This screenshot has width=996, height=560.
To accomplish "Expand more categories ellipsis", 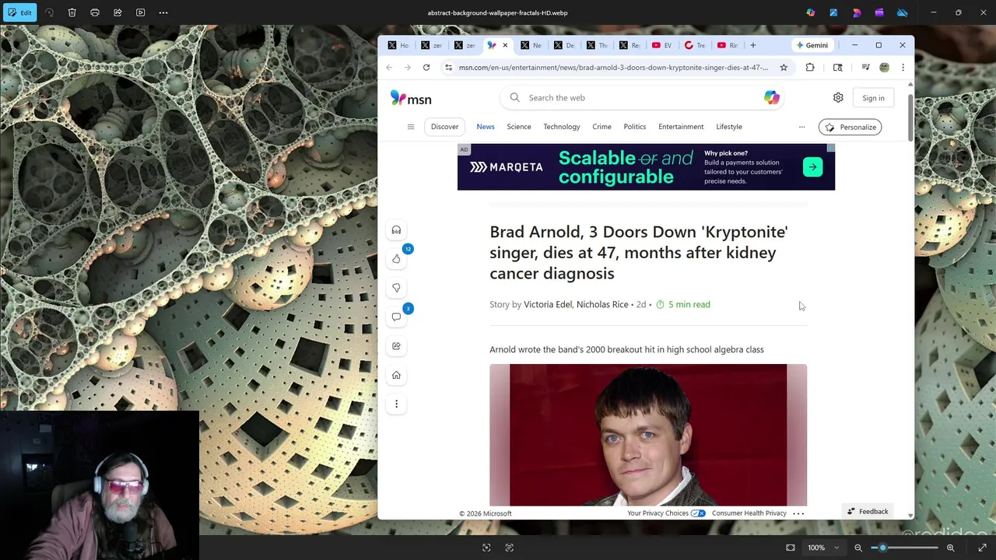I will pos(801,127).
